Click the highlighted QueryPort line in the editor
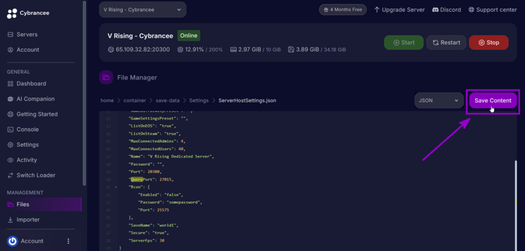The height and width of the screenshot is (251, 525). point(152,179)
